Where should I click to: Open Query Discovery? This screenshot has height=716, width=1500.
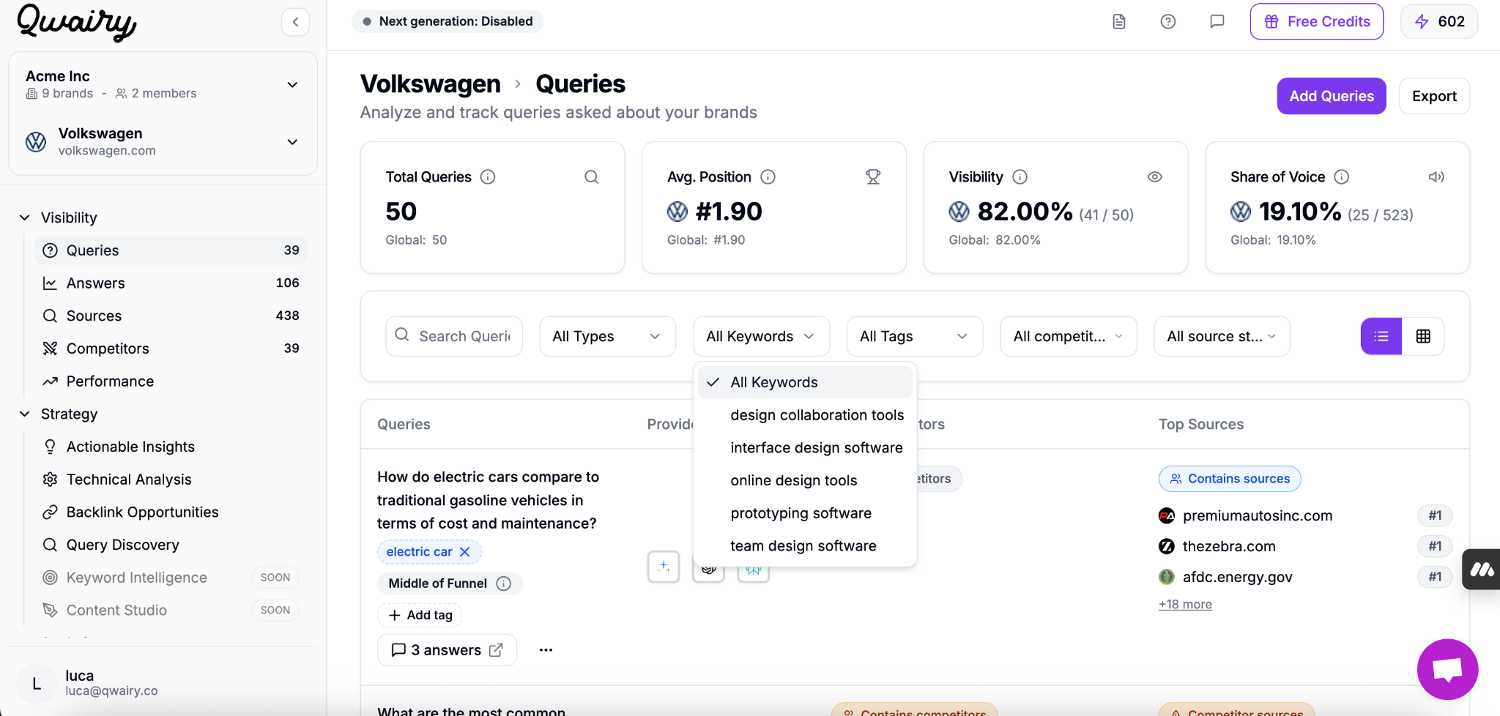pyautogui.click(x=171, y=545)
